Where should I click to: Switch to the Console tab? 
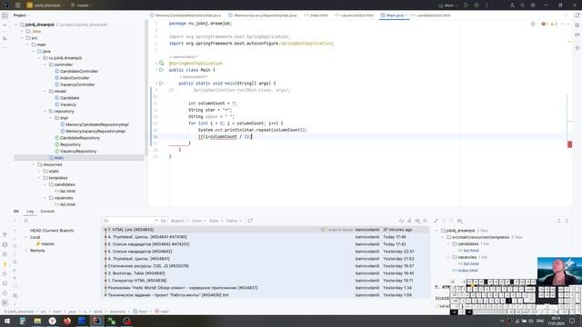tap(47, 212)
